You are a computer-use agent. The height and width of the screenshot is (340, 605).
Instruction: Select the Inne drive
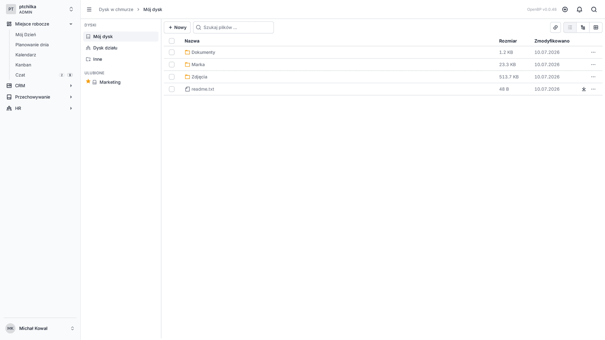(x=121, y=59)
